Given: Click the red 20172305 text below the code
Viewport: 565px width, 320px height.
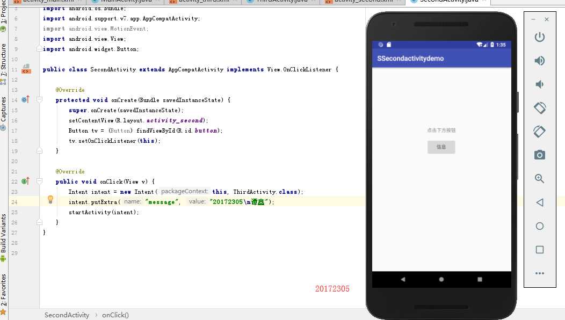Looking at the screenshot, I should point(332,289).
